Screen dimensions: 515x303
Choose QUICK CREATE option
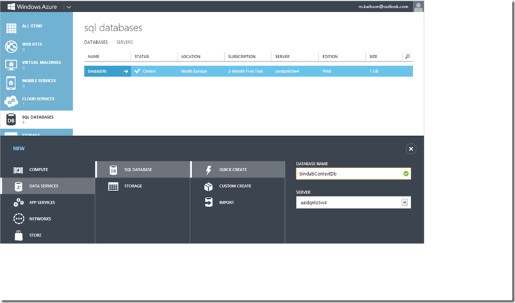click(x=233, y=169)
